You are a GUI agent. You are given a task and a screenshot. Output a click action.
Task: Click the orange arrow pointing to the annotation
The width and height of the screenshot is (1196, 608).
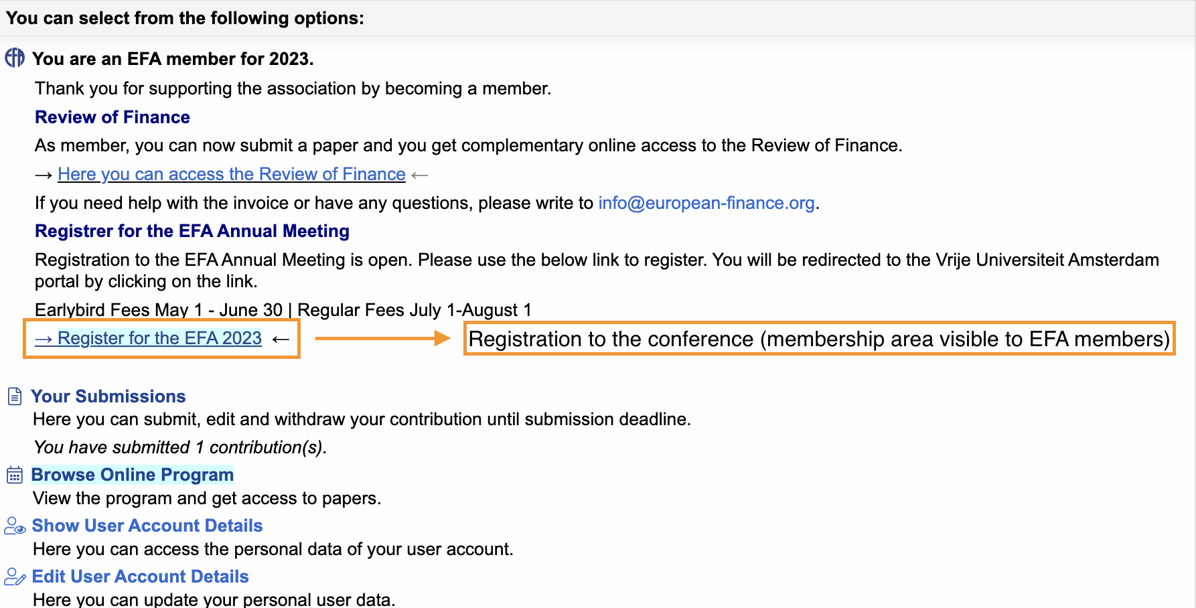(383, 339)
